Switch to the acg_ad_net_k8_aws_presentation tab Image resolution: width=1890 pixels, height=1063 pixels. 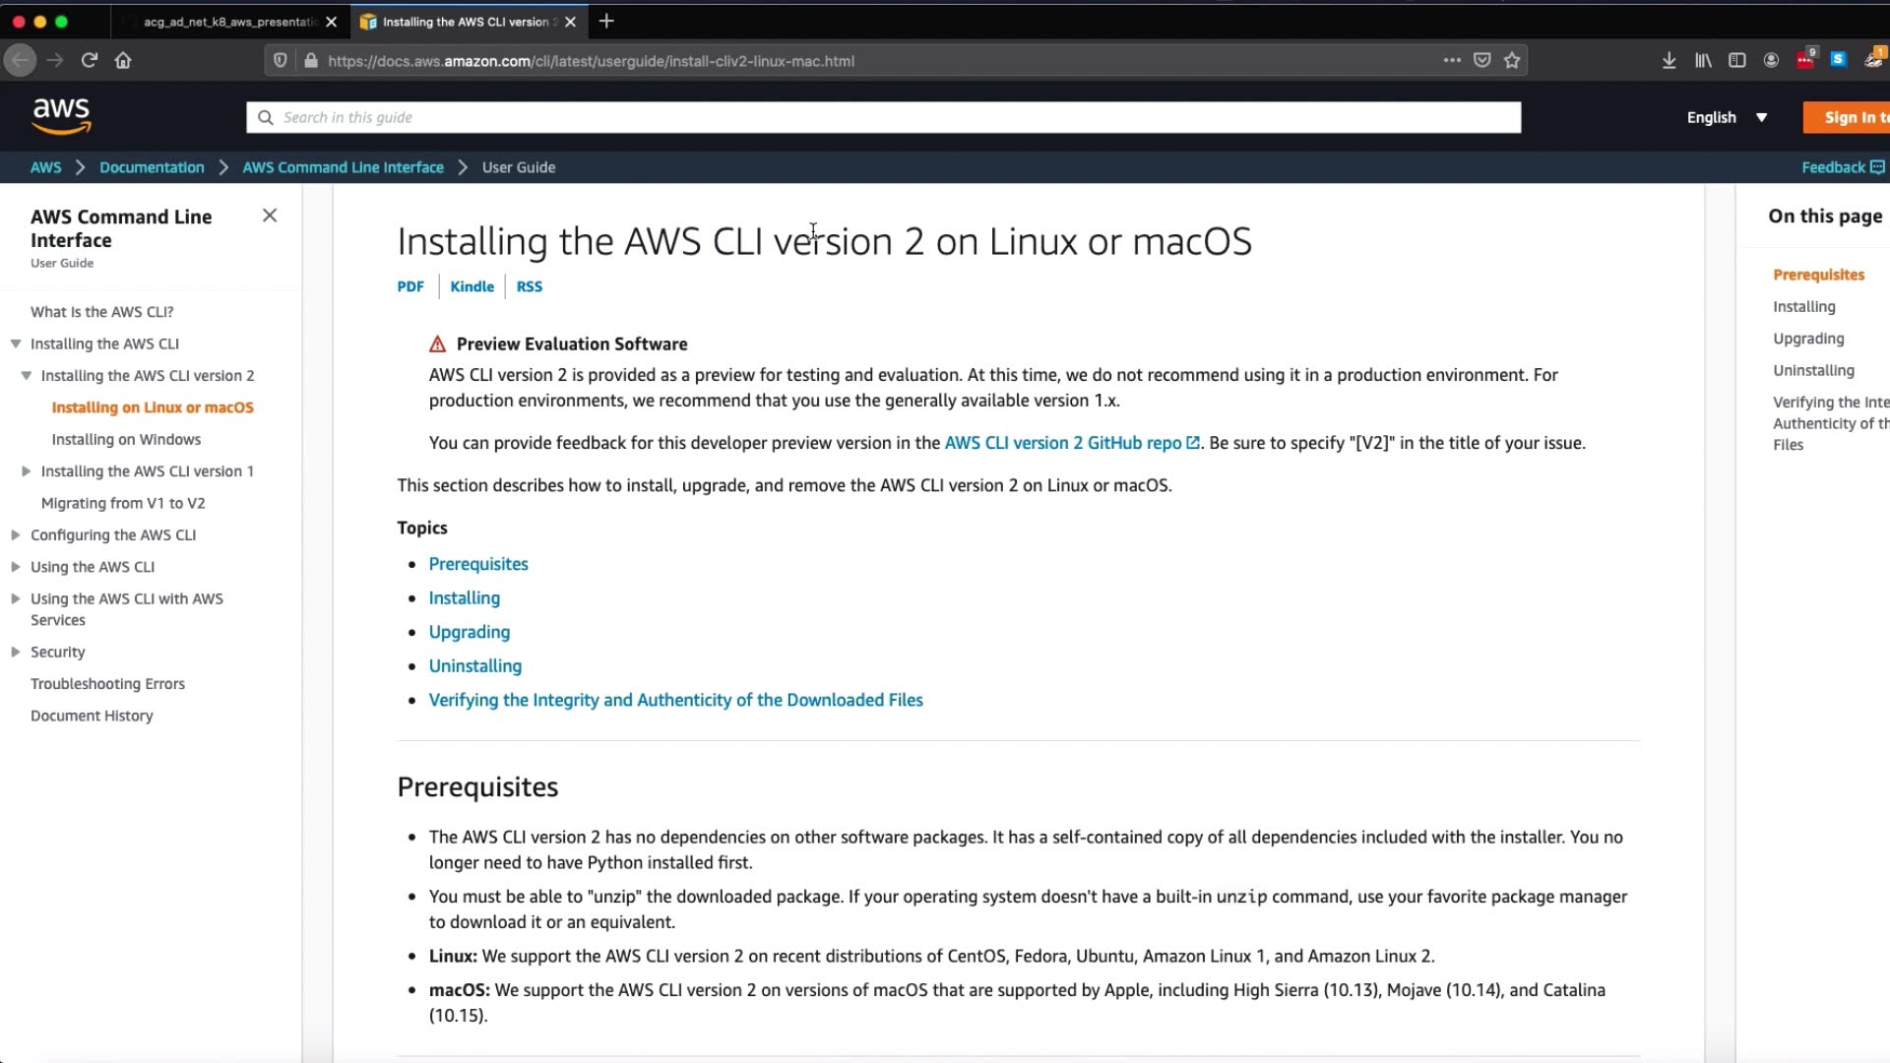228,22
